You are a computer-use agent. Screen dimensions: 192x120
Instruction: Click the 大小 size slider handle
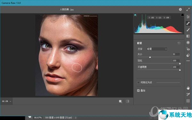[150, 57]
